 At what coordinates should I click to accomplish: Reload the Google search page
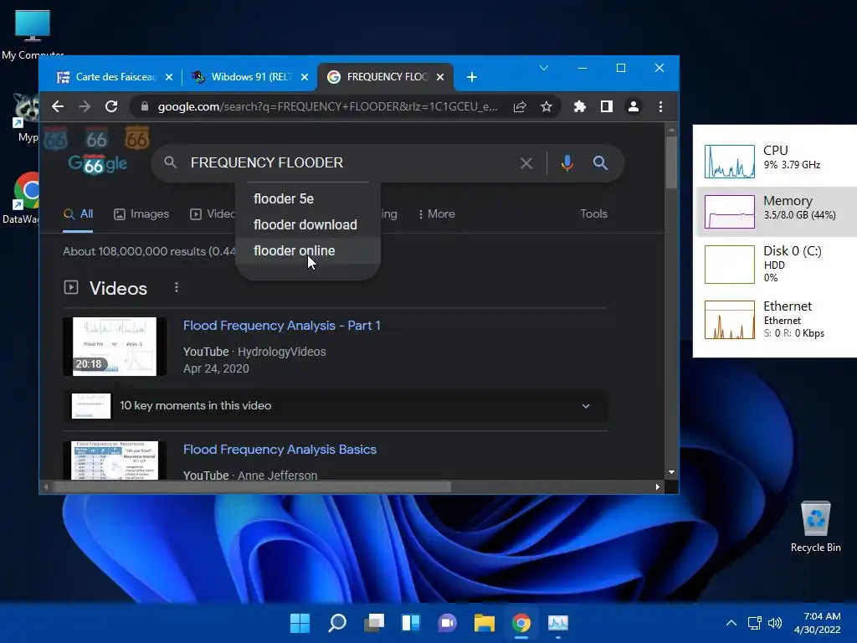coord(111,106)
